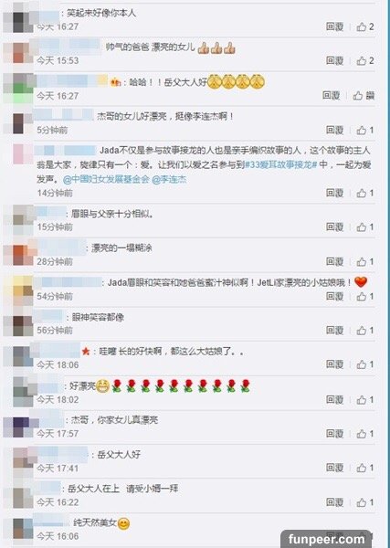This screenshot has height=548, width=390.
Task: Click thumbs-up on '杰哥的女儿好漂亮' comment
Action: click(x=364, y=131)
